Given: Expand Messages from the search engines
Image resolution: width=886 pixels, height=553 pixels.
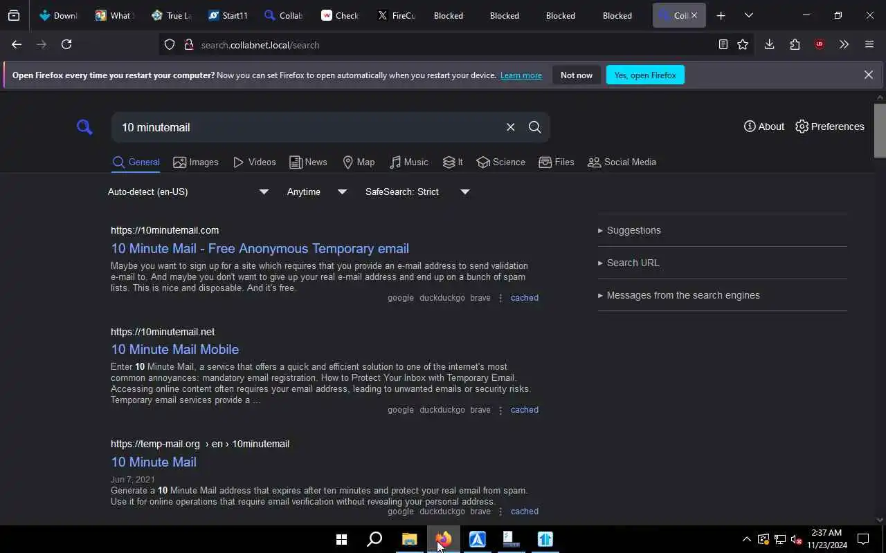Looking at the screenshot, I should [722, 295].
